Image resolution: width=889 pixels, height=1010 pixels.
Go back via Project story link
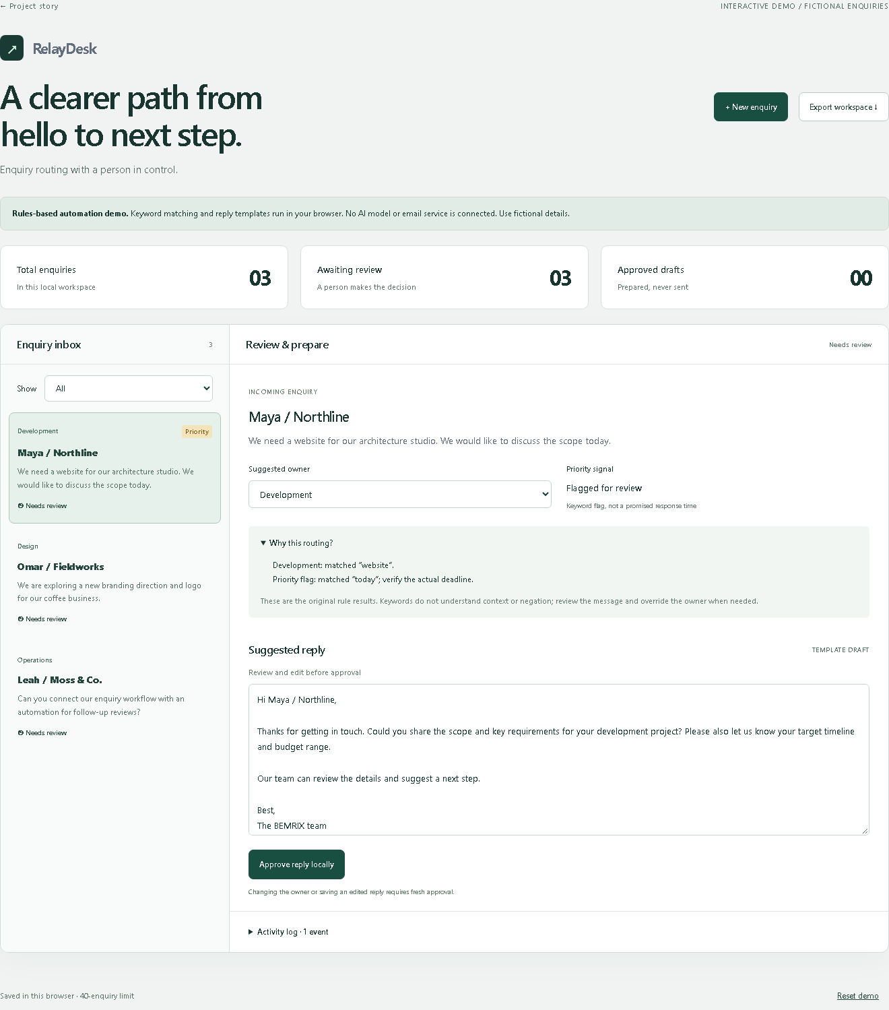click(x=30, y=6)
